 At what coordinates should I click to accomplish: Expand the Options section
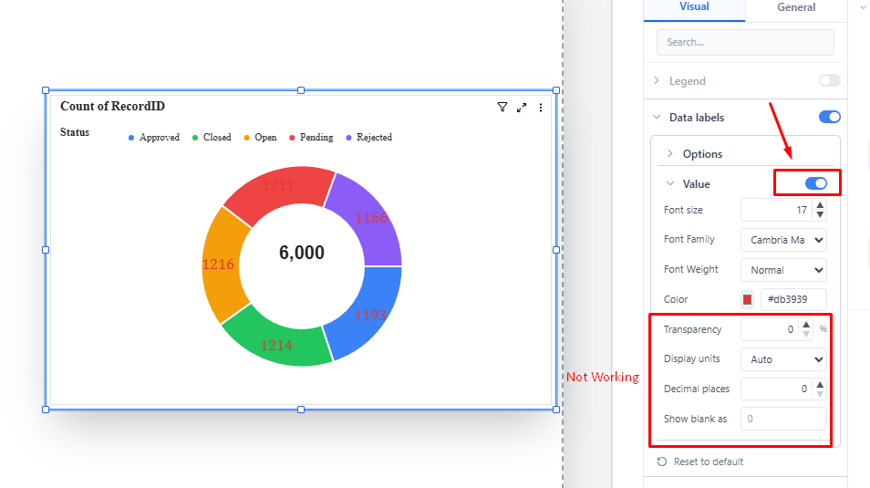tap(702, 154)
